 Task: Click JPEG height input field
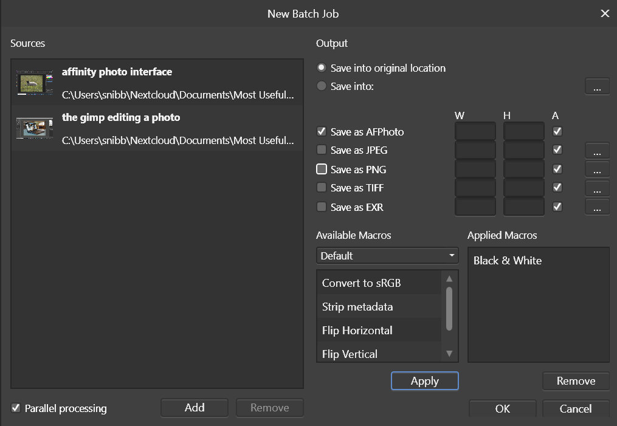click(524, 150)
